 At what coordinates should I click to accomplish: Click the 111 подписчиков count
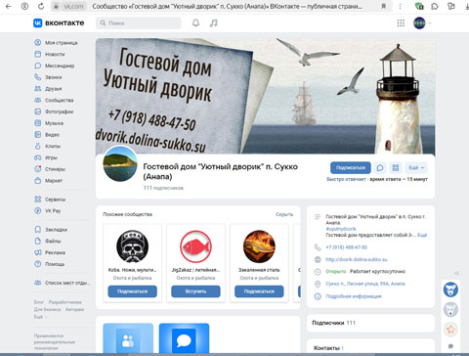tap(163, 188)
